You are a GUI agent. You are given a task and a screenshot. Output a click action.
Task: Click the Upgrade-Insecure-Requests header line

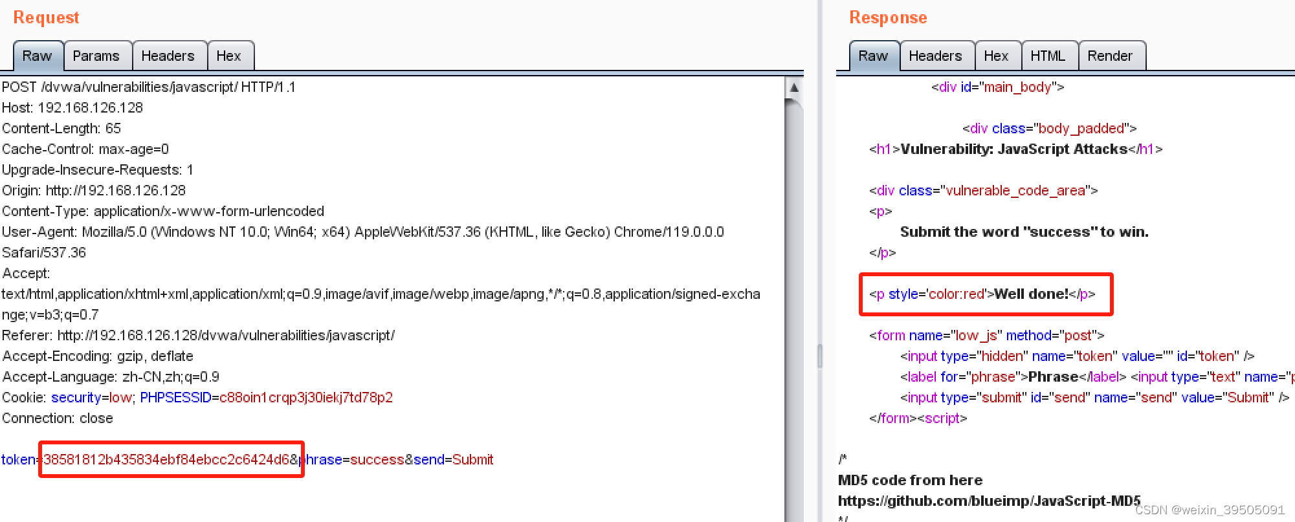98,169
